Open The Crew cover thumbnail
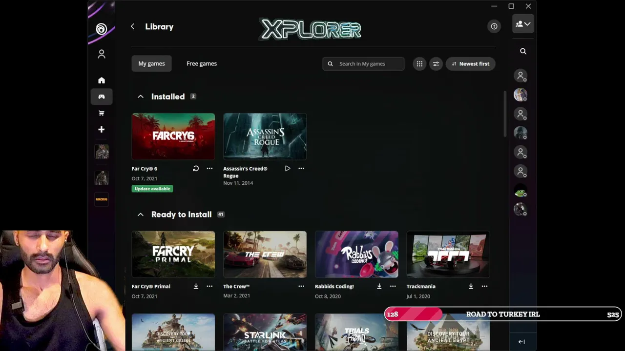 click(x=265, y=254)
